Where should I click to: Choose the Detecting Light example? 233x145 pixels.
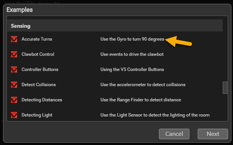tap(37, 115)
